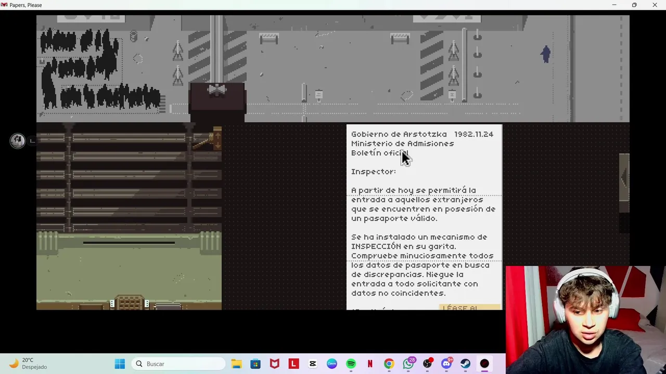Click the 'Gobierno de Arstotzka' heading
The width and height of the screenshot is (666, 374).
coord(399,134)
